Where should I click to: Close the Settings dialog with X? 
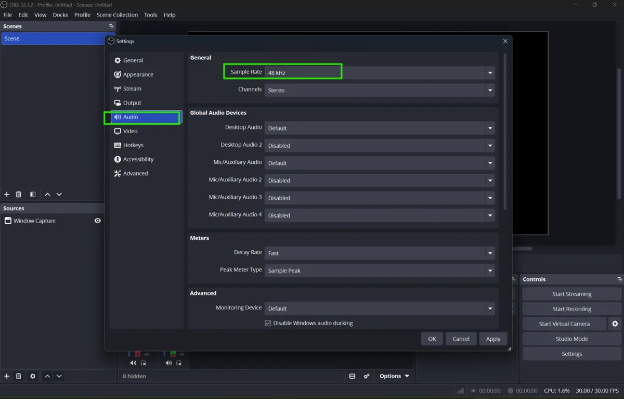pyautogui.click(x=505, y=41)
